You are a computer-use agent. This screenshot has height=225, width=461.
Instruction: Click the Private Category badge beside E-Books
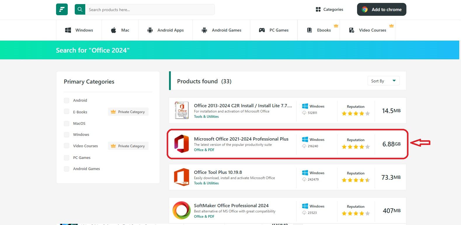pyautogui.click(x=128, y=112)
